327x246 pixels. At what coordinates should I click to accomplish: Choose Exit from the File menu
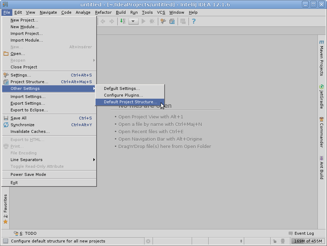tap(49, 183)
